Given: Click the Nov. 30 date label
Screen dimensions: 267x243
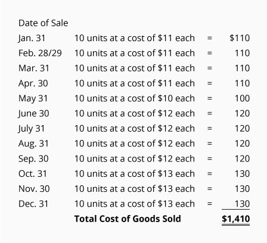Looking at the screenshot, I should [34, 189].
